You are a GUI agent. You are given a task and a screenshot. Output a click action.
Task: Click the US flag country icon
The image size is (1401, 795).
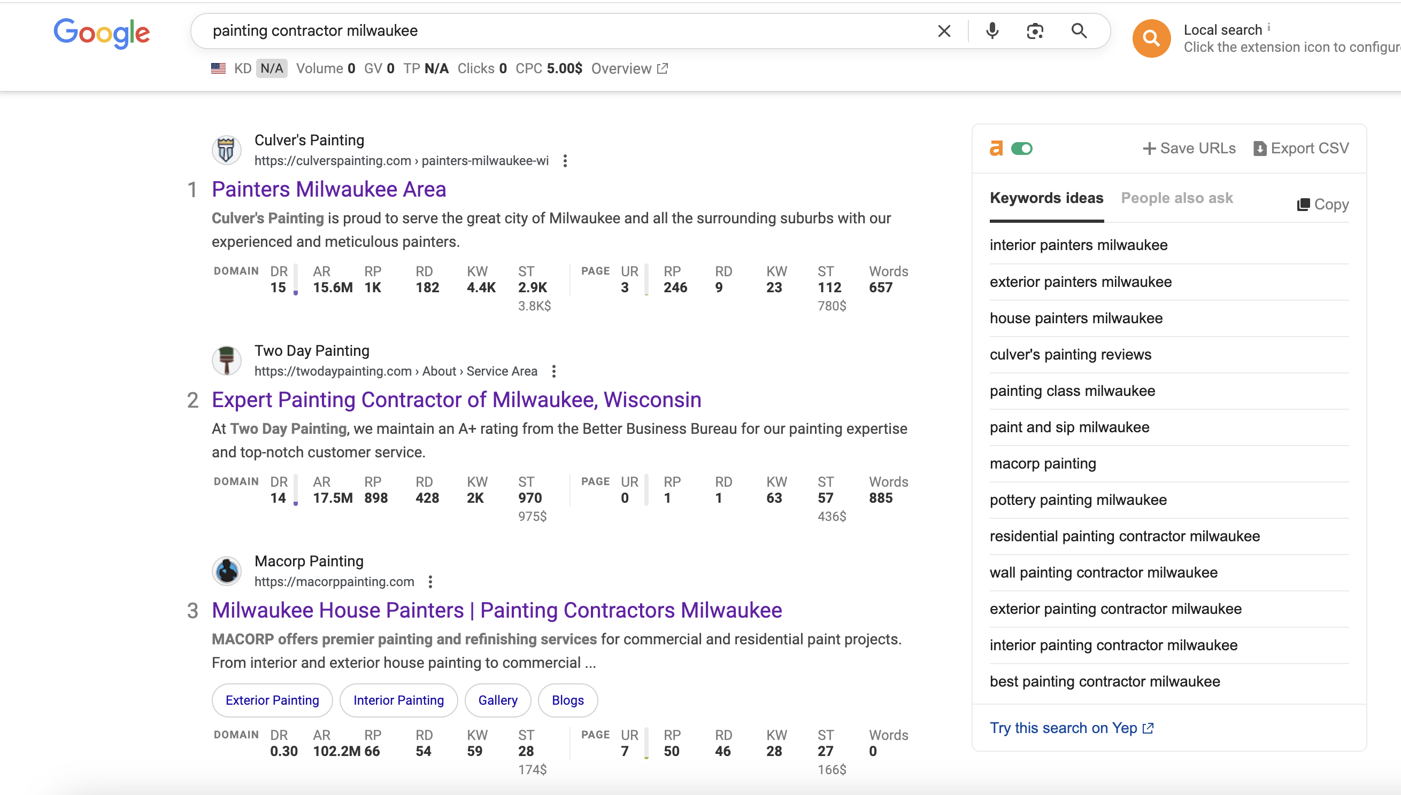218,68
